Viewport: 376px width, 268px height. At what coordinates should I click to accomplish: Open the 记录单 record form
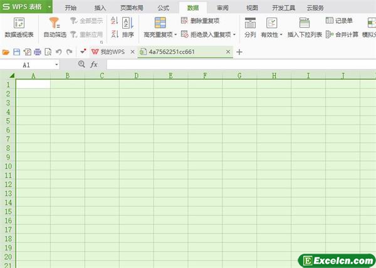339,21
